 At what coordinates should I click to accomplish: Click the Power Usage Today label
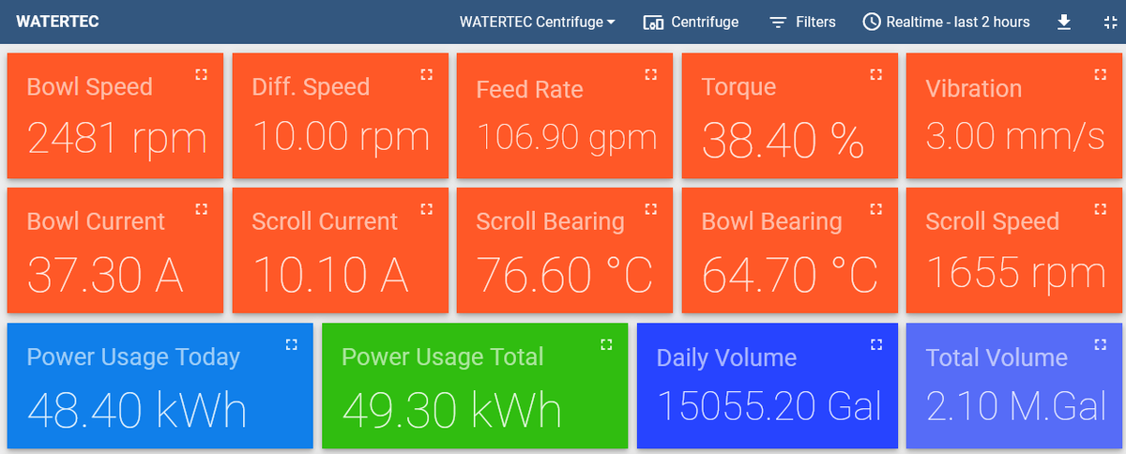[134, 357]
